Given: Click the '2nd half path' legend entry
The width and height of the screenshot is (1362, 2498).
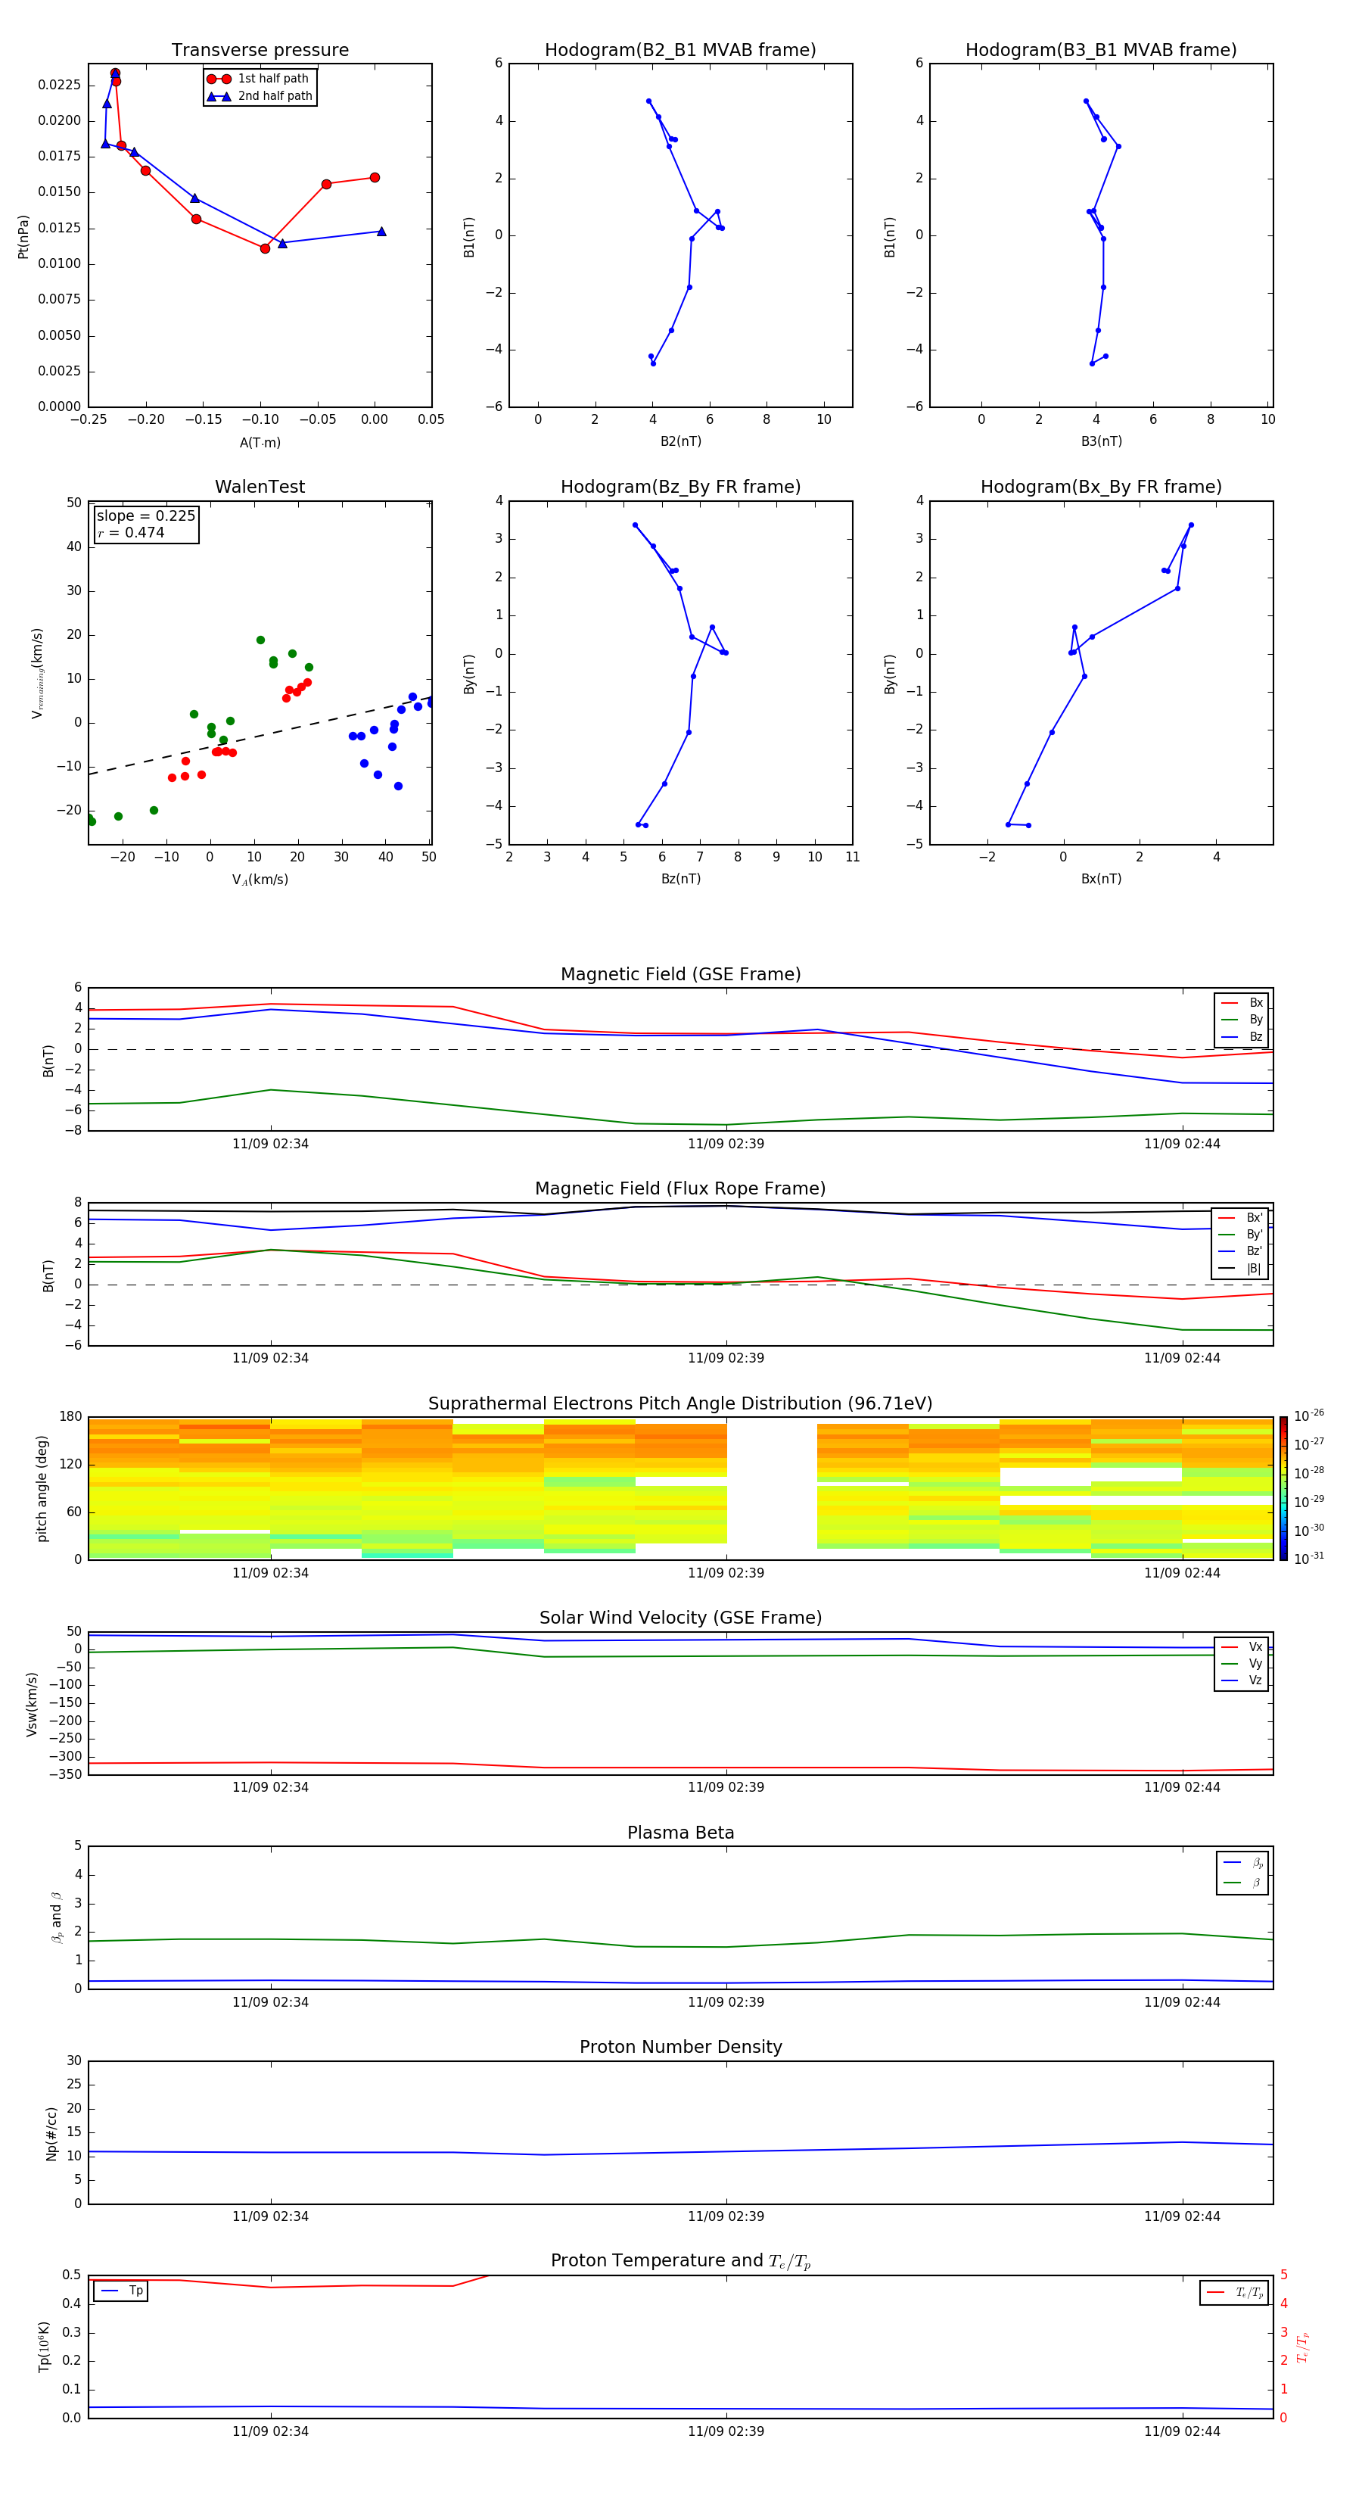Looking at the screenshot, I should pyautogui.click(x=259, y=96).
